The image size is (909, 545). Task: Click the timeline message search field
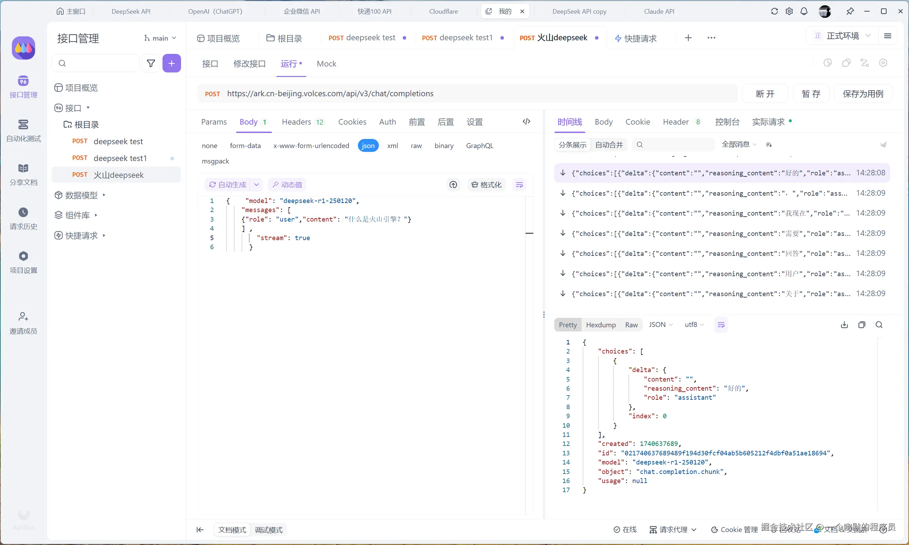[x=676, y=145]
